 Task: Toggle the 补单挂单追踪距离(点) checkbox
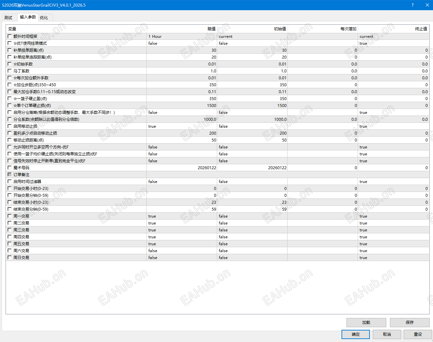(10, 57)
